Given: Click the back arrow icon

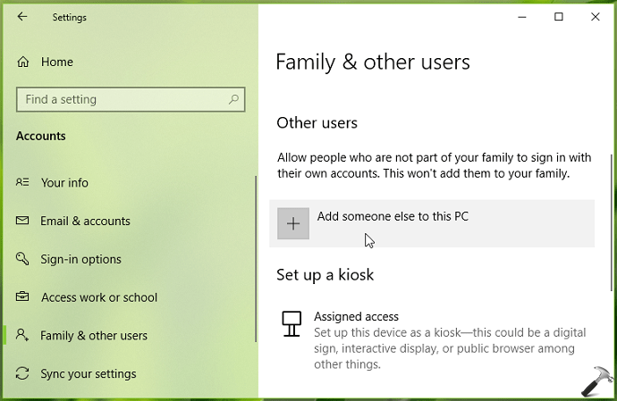Looking at the screenshot, I should 22,17.
